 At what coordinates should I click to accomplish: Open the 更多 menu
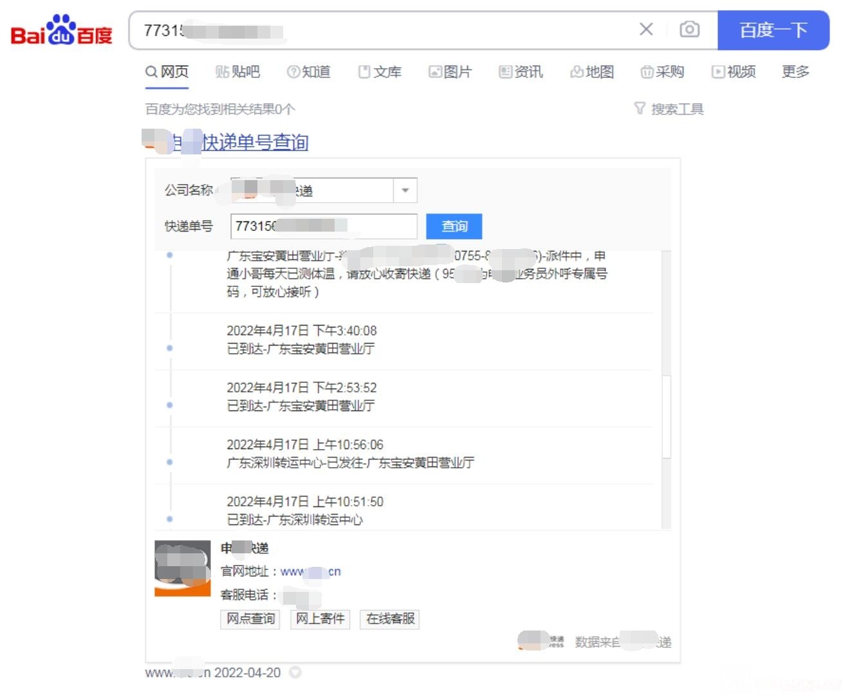pyautogui.click(x=795, y=72)
